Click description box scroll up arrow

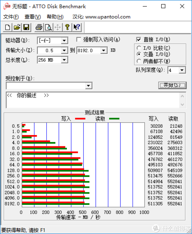click(x=182, y=96)
